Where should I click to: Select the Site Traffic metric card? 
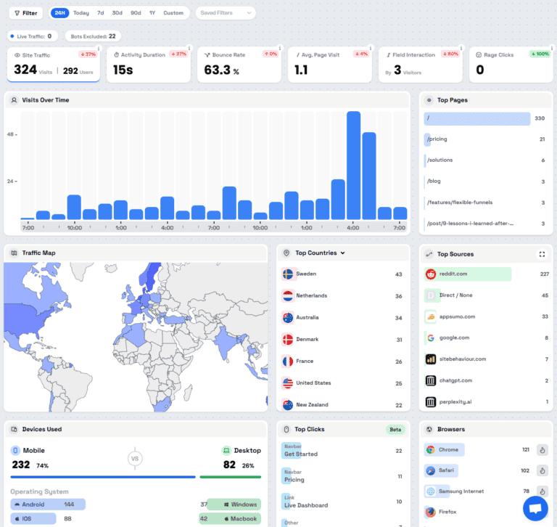click(x=53, y=65)
